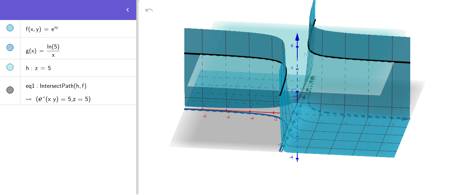Toggle visibility of f(x,y) = e^xy

[x=10, y=28]
